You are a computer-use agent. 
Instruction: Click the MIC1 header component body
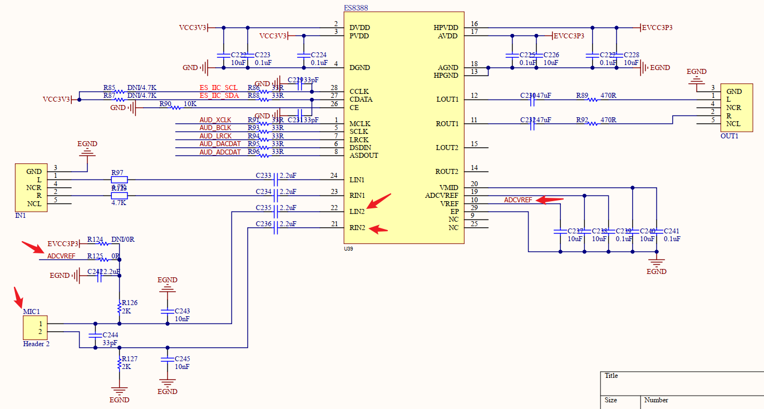tap(36, 328)
